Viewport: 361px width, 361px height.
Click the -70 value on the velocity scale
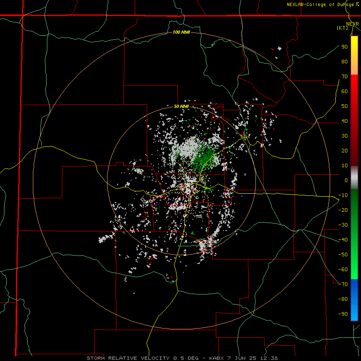343,284
